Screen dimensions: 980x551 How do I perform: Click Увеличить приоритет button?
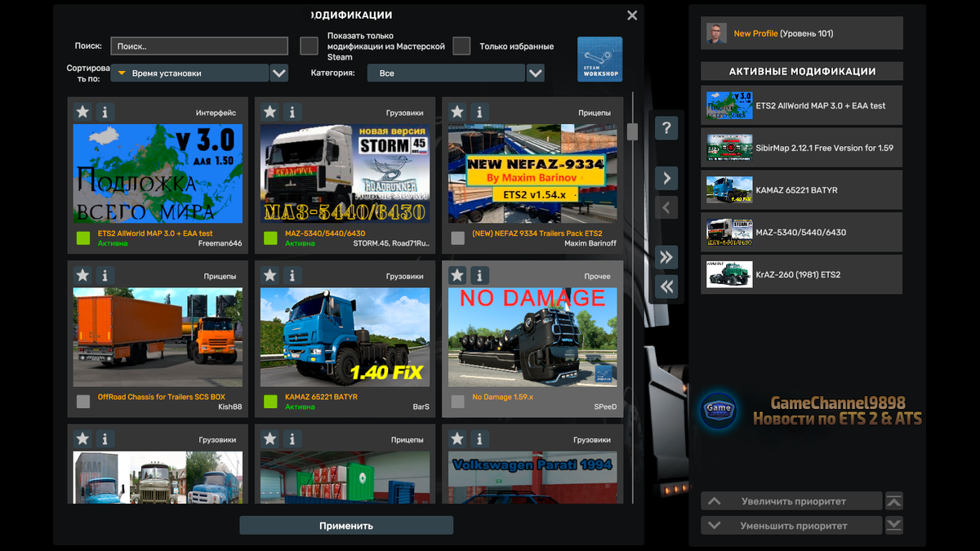792,501
